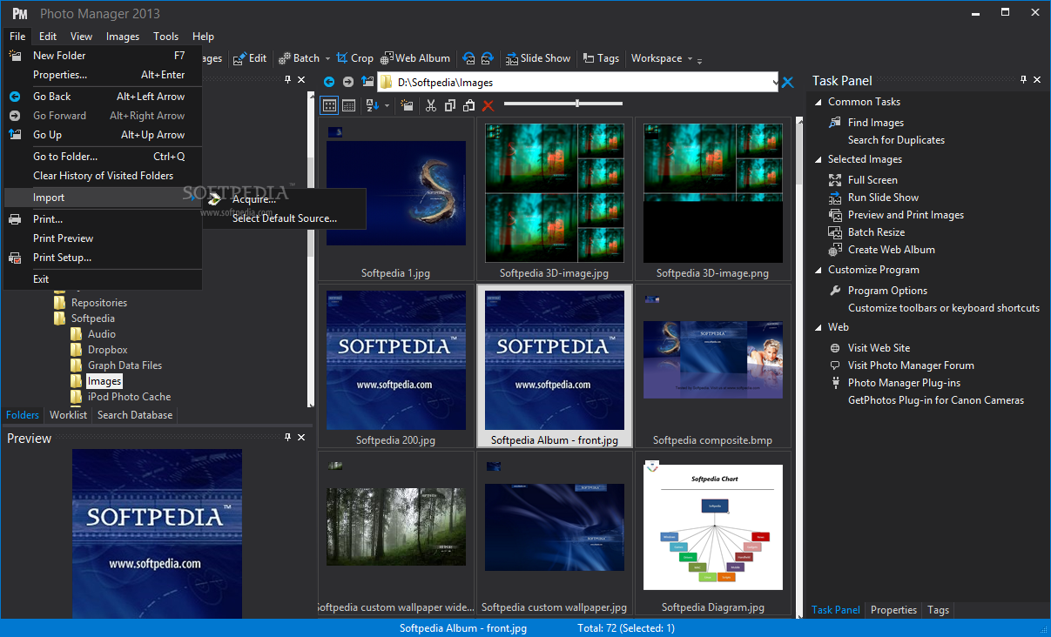Click the blue back arrow beside address bar
The image size is (1051, 637).
point(329,82)
